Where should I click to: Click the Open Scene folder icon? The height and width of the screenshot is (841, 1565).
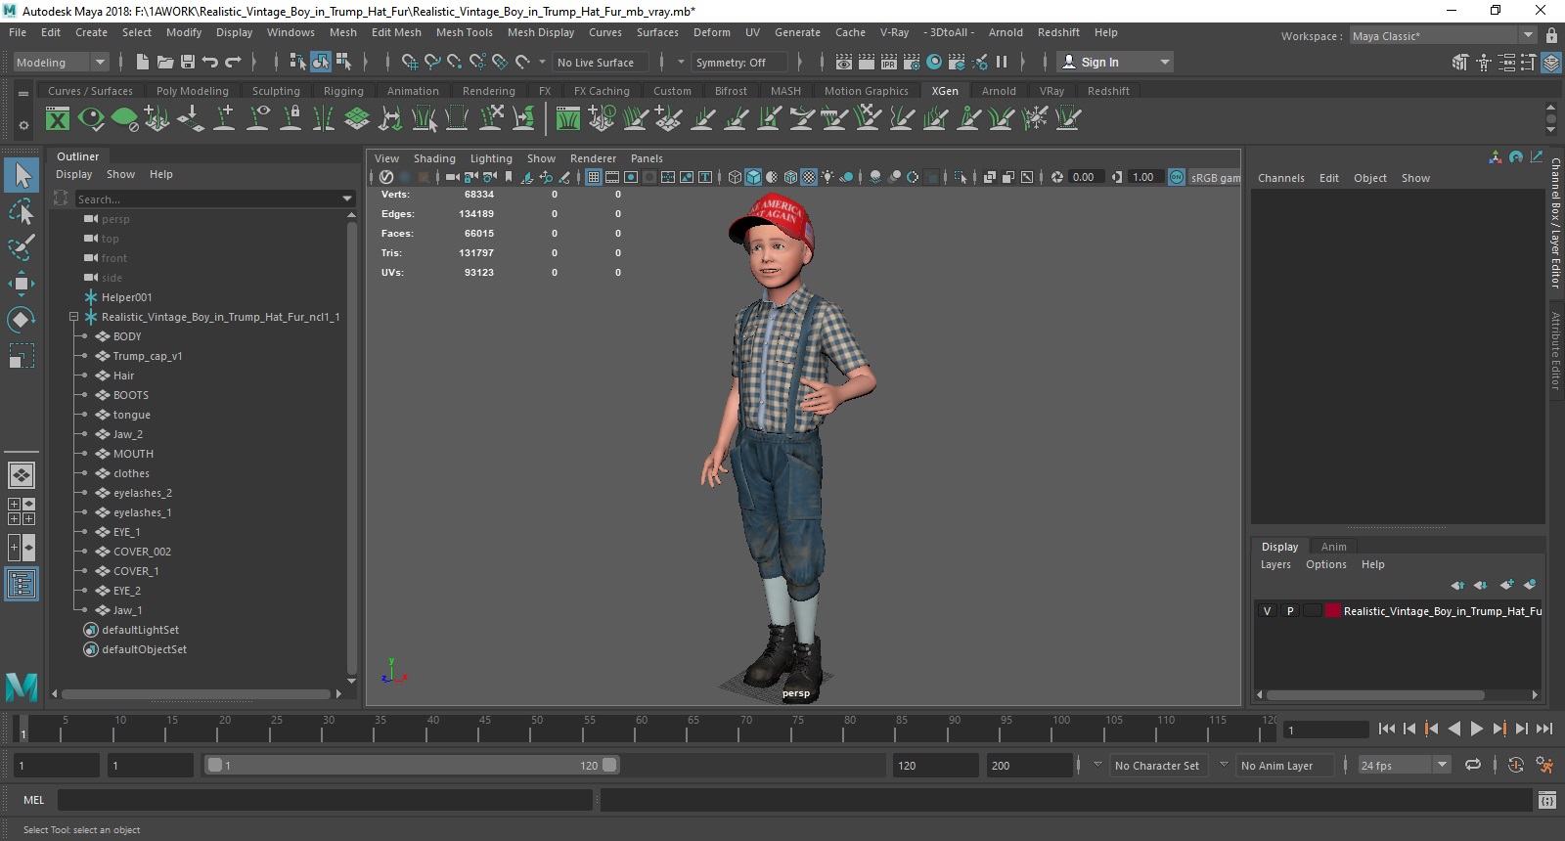pyautogui.click(x=165, y=62)
